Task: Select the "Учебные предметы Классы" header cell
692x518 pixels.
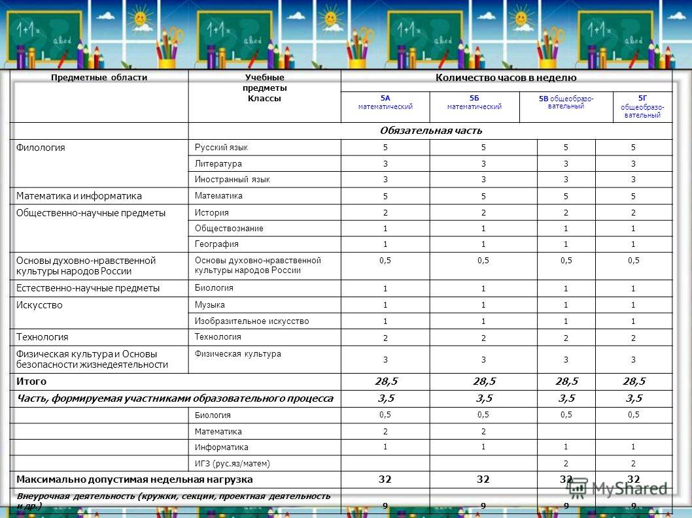Action: click(264, 88)
